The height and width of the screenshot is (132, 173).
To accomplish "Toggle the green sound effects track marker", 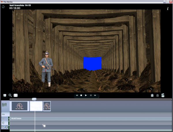I will tap(9, 123).
